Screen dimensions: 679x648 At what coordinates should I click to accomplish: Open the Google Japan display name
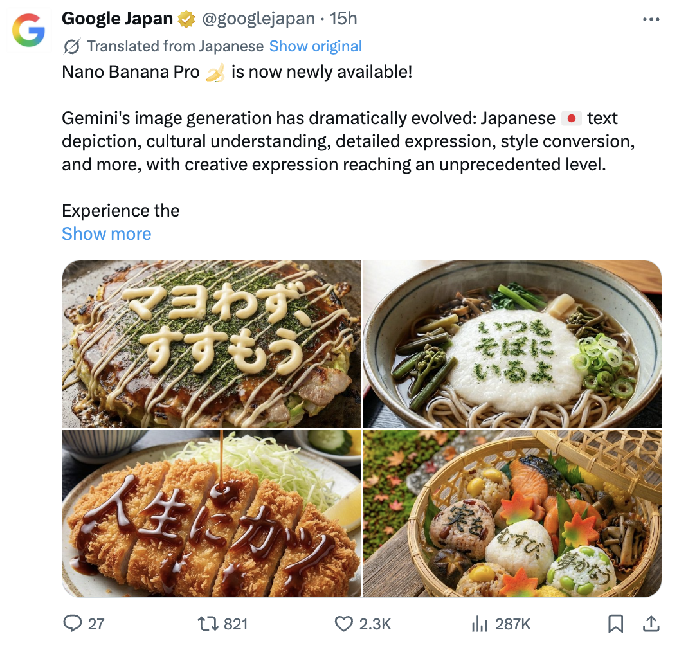point(117,19)
